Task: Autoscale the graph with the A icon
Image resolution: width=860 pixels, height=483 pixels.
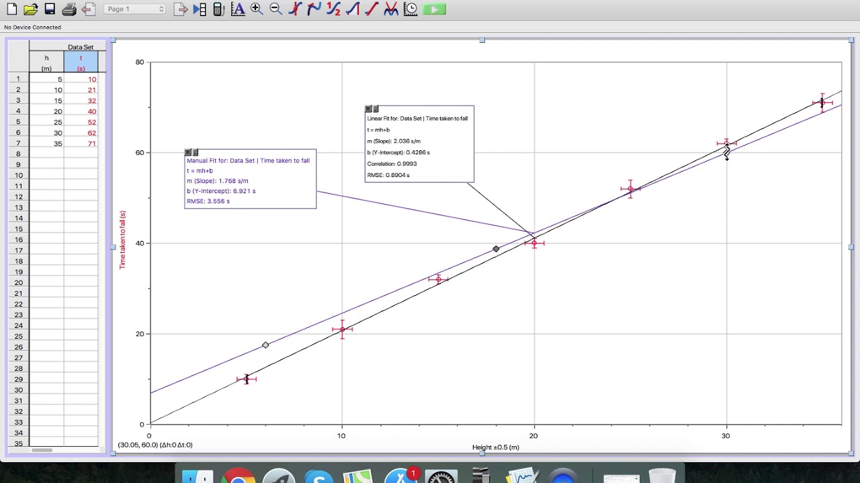Action: point(238,9)
